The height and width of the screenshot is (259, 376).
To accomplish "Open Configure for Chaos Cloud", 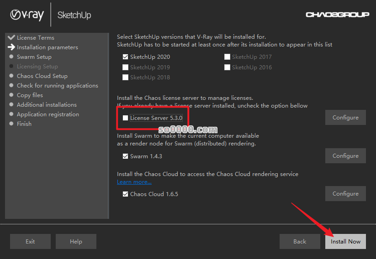I will [x=345, y=194].
